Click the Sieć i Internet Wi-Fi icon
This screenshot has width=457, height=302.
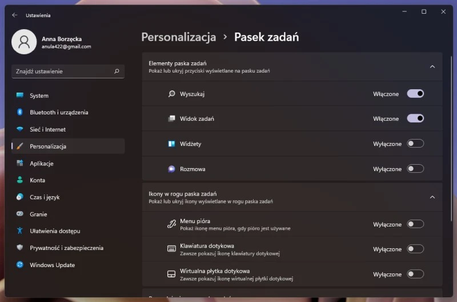pyautogui.click(x=20, y=129)
